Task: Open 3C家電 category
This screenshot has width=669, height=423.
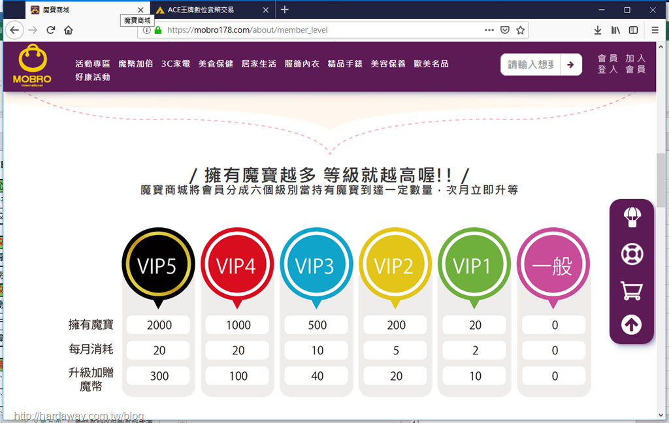Action: click(176, 64)
